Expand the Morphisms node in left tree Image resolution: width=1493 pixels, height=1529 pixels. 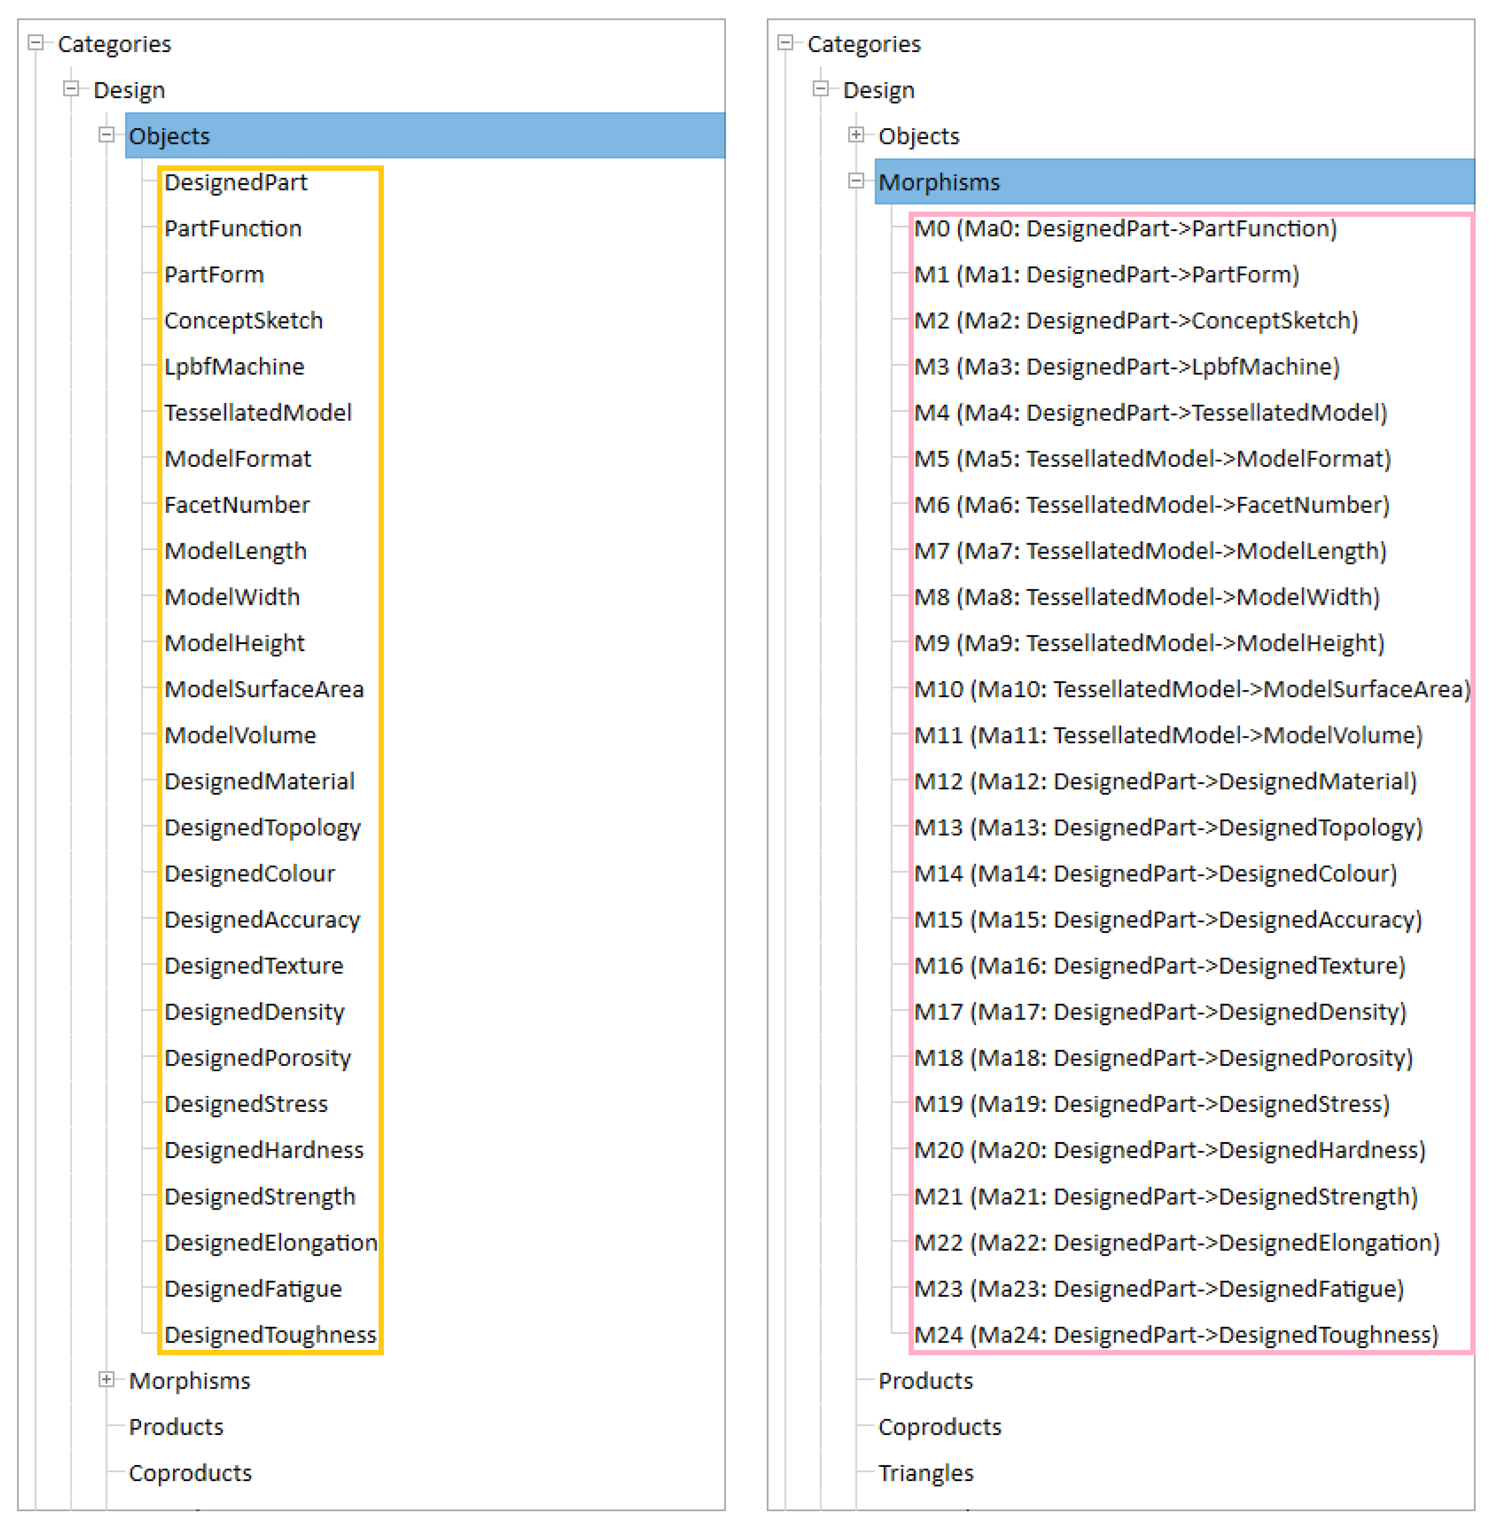click(x=106, y=1379)
